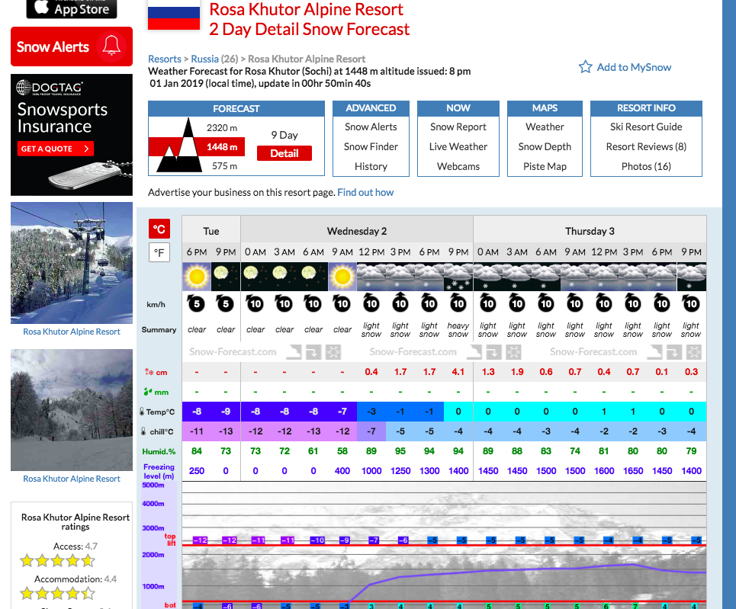Open the chairlift photo thumbnail
736x609 pixels.
pos(72,263)
